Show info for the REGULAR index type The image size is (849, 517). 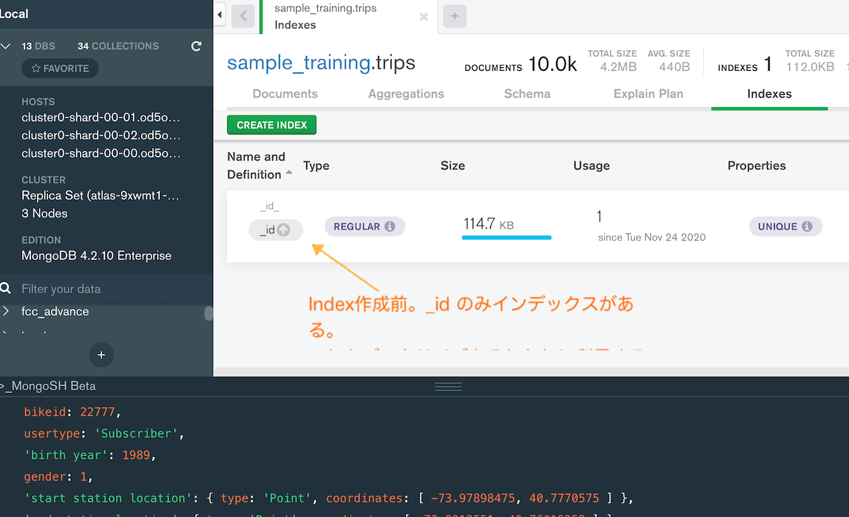(x=390, y=227)
